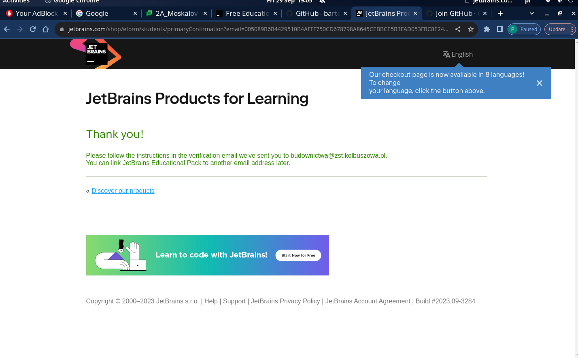Close the GitHub - barto tab
This screenshot has height=358, width=578.
[x=345, y=13]
